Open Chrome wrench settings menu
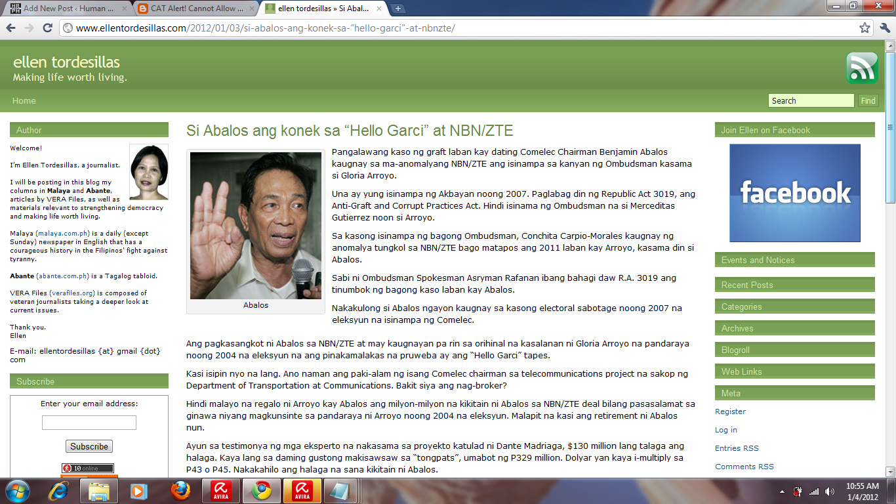 pyautogui.click(x=885, y=28)
